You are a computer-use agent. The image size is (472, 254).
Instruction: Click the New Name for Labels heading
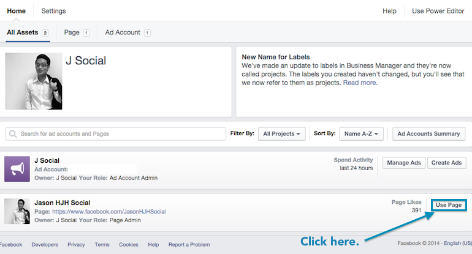[276, 57]
